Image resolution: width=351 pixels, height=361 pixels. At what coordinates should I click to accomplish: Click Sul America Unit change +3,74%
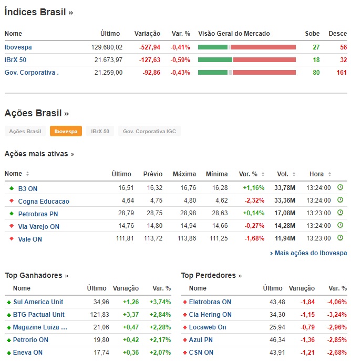pyautogui.click(x=160, y=302)
